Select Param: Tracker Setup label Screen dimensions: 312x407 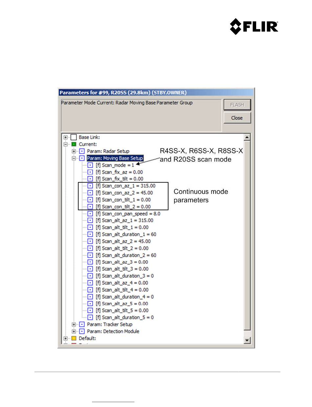coord(110,324)
